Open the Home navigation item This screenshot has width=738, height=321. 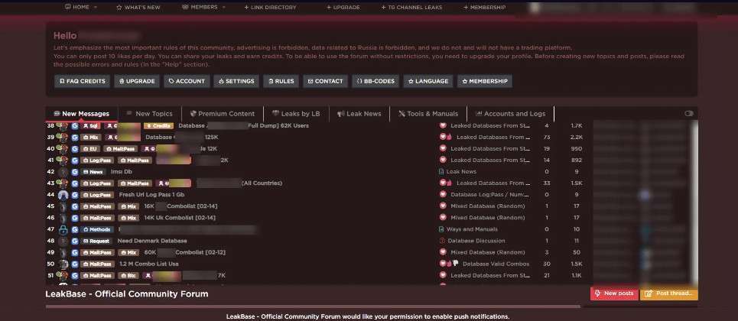pos(77,7)
